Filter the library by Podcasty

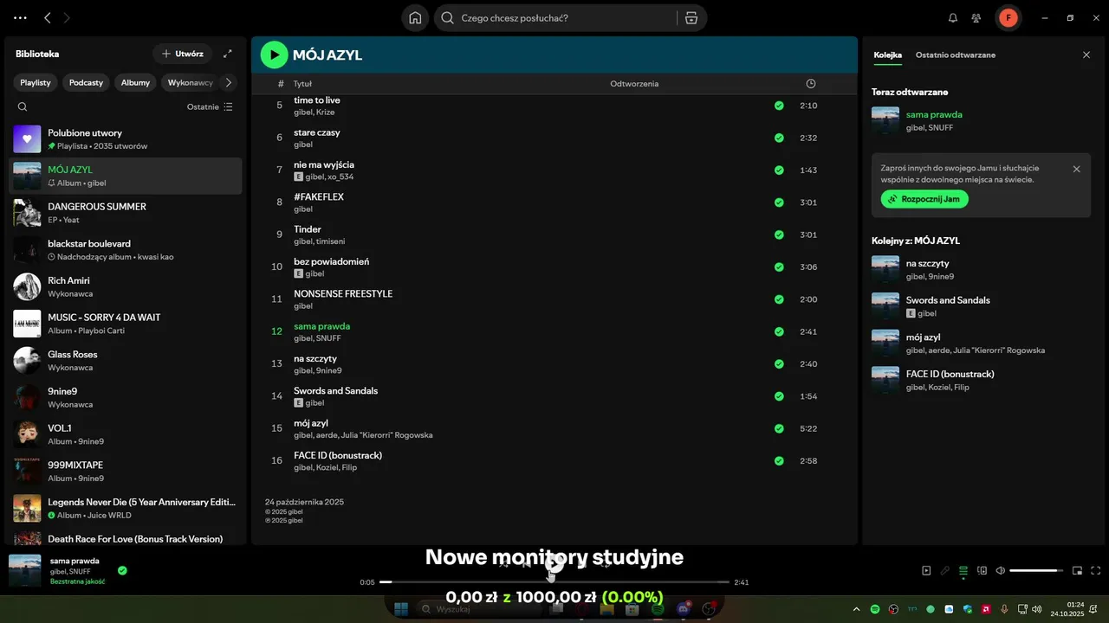pyautogui.click(x=86, y=83)
